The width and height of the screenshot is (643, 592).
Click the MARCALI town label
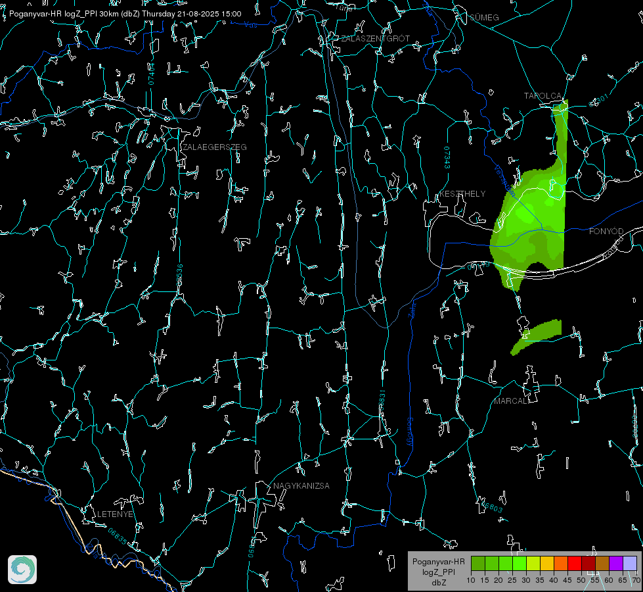pos(510,401)
